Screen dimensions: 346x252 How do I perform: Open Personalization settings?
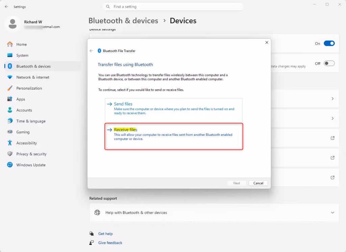tap(29, 88)
